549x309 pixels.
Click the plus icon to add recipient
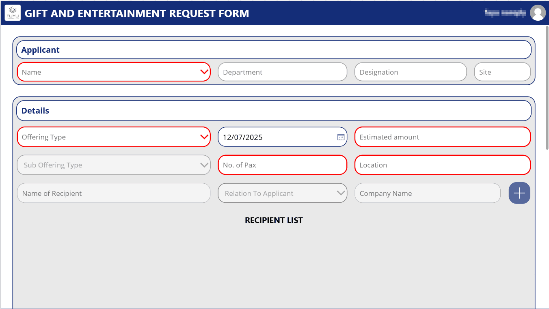[x=519, y=193]
